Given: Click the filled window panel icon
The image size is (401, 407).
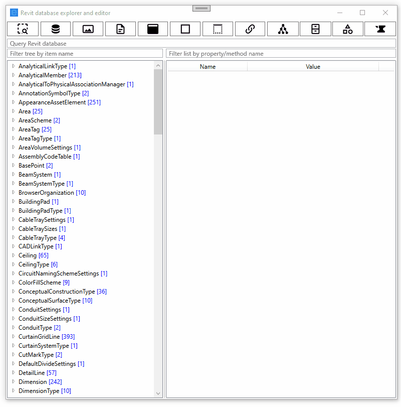Looking at the screenshot, I should 152,29.
